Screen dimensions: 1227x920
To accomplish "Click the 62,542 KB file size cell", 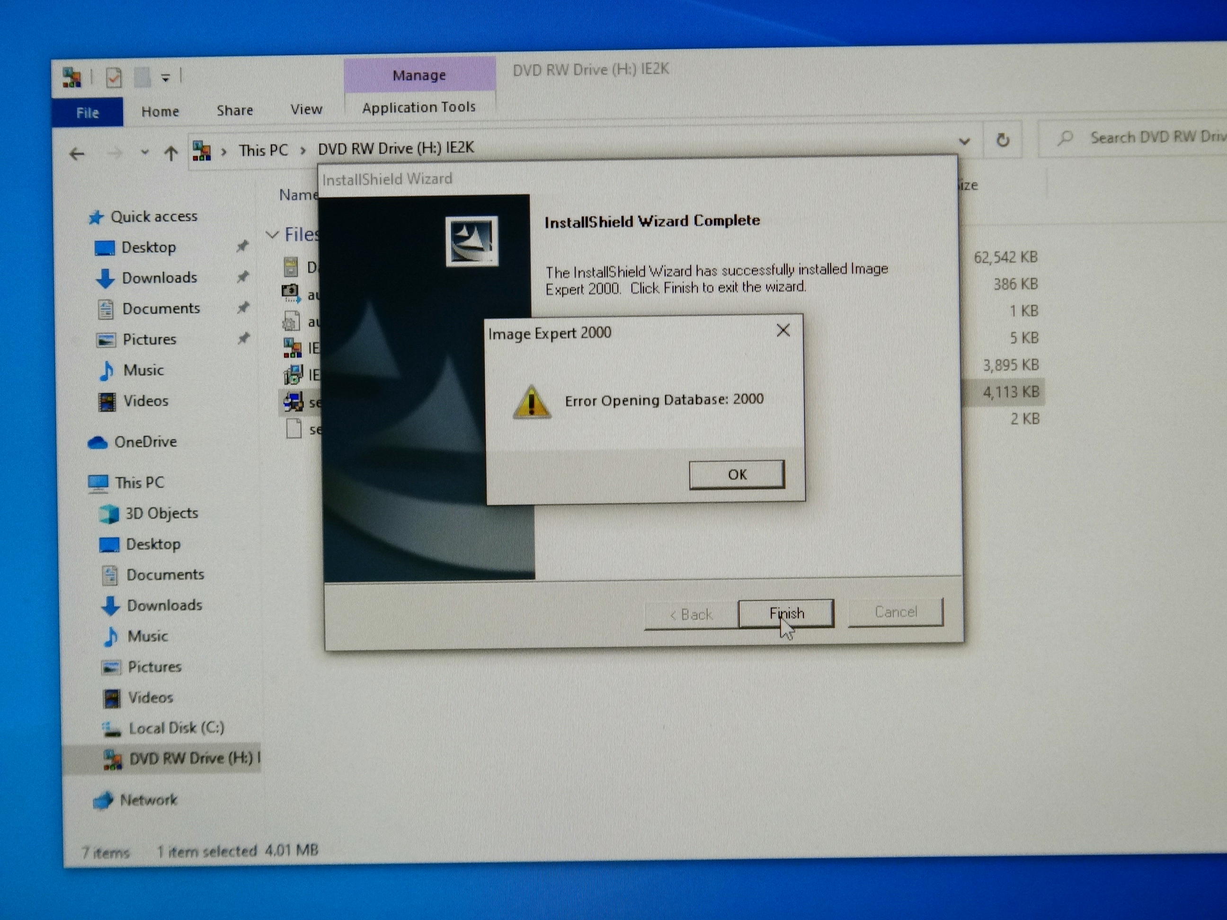I will 1005,257.
